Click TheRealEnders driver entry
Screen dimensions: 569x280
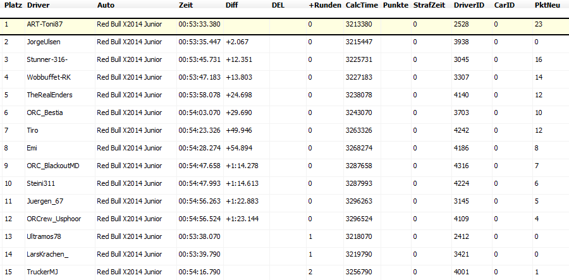click(x=49, y=95)
